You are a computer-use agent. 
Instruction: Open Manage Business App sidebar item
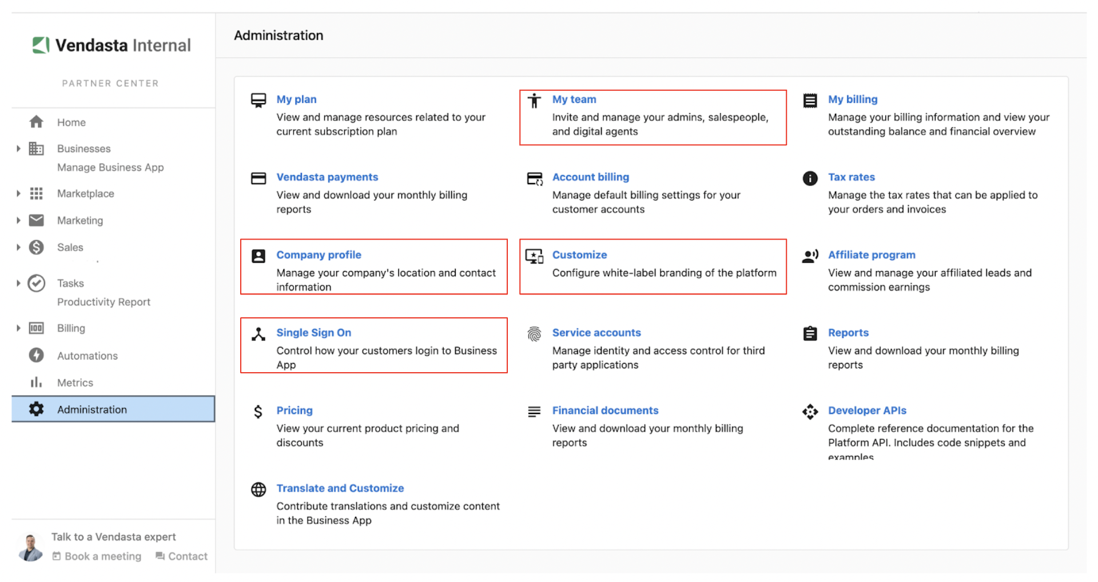(x=110, y=168)
